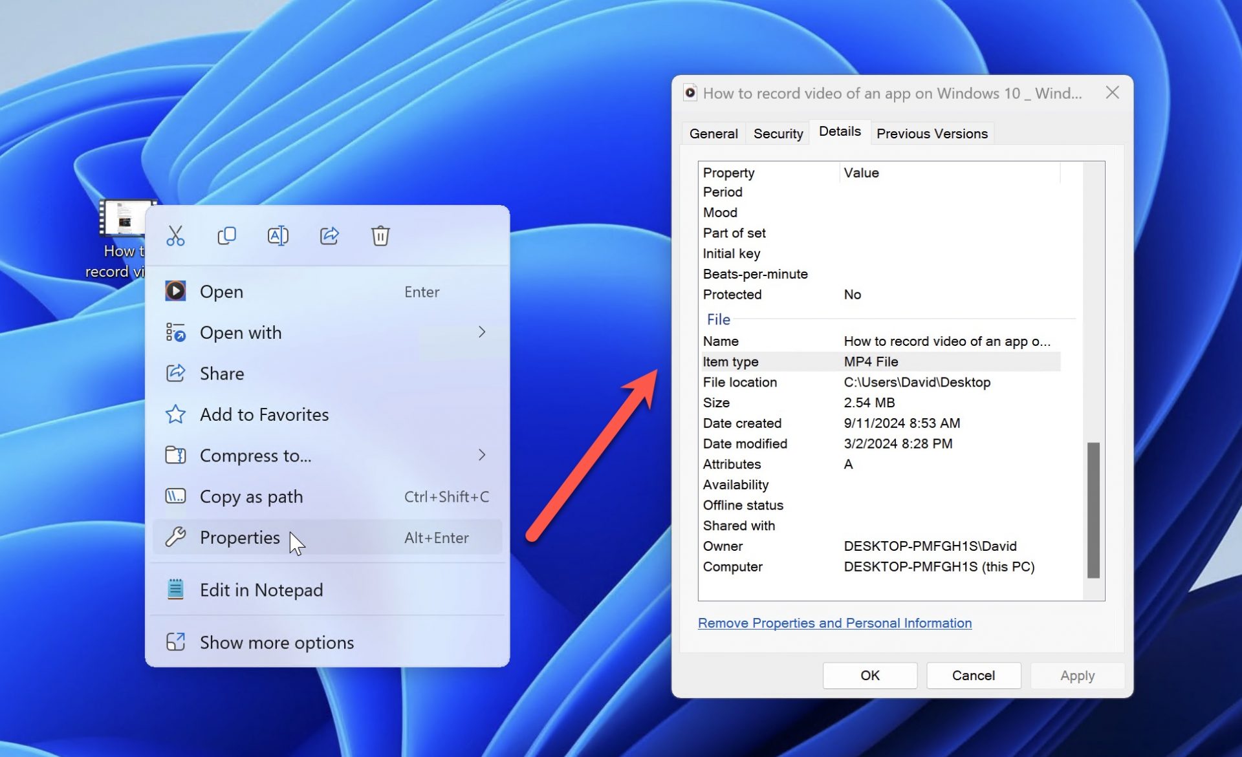Click the Open play icon in the menu
Viewport: 1242px width, 757px height.
[175, 291]
